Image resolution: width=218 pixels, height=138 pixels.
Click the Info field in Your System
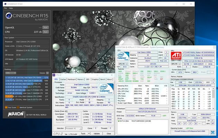(32, 64)
